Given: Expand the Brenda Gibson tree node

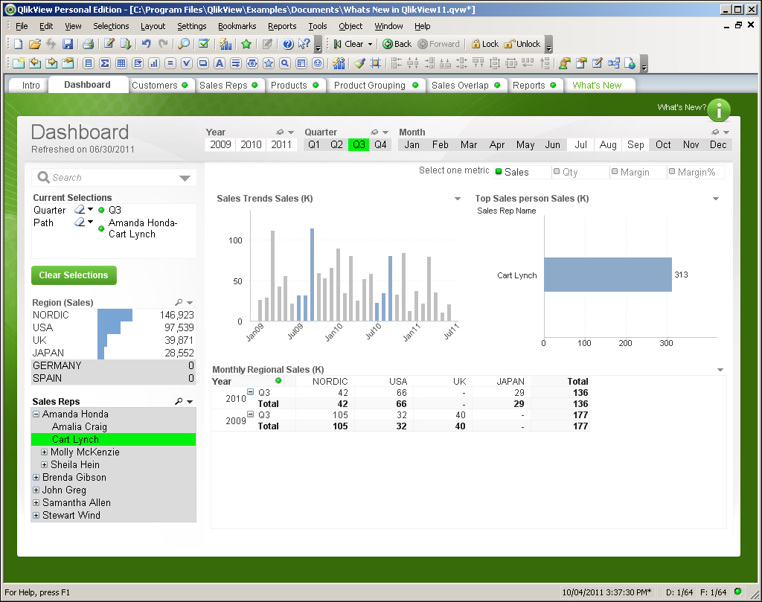Looking at the screenshot, I should pyautogui.click(x=36, y=478).
